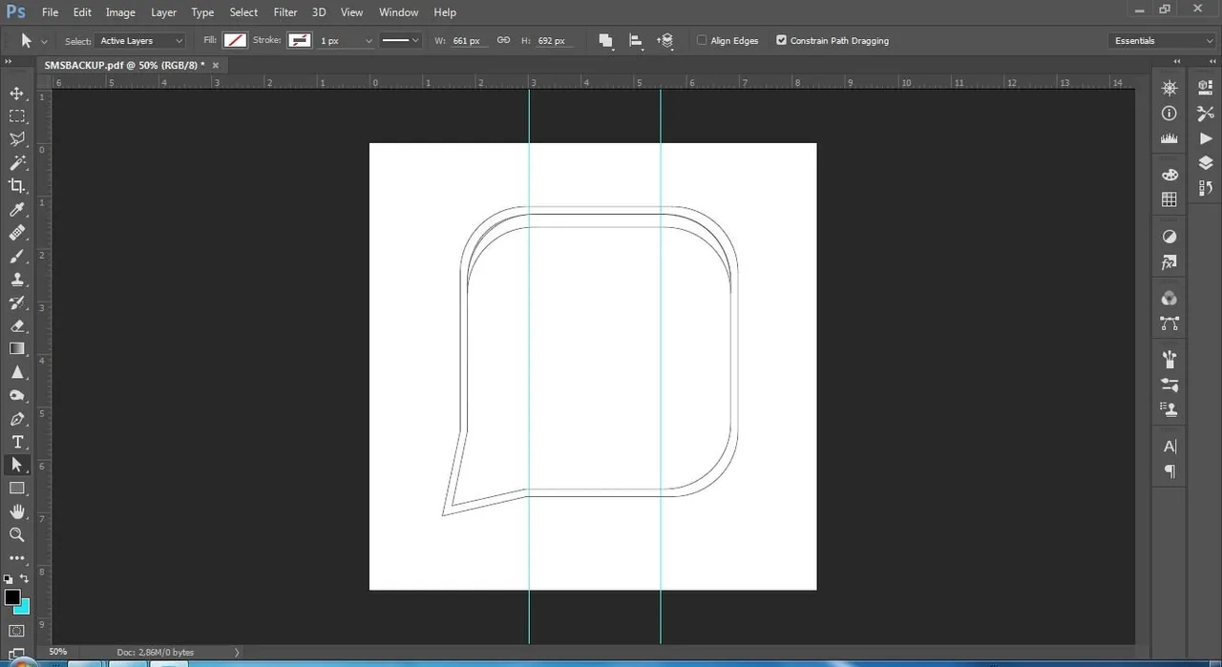
Task: Open the path arrangement dropdown
Action: [666, 41]
